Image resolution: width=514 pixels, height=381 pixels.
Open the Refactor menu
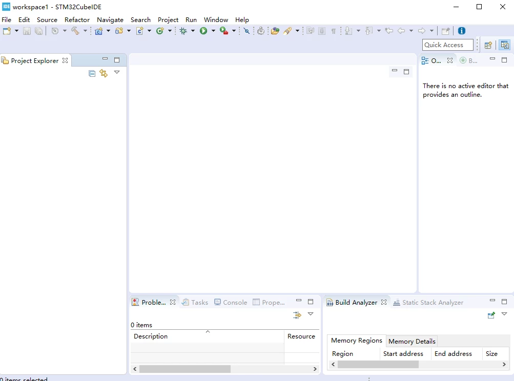[77, 19]
